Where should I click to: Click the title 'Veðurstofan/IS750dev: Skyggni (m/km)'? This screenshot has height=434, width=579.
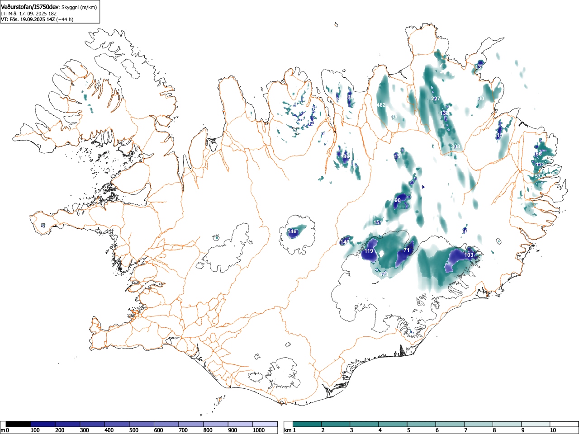point(49,7)
